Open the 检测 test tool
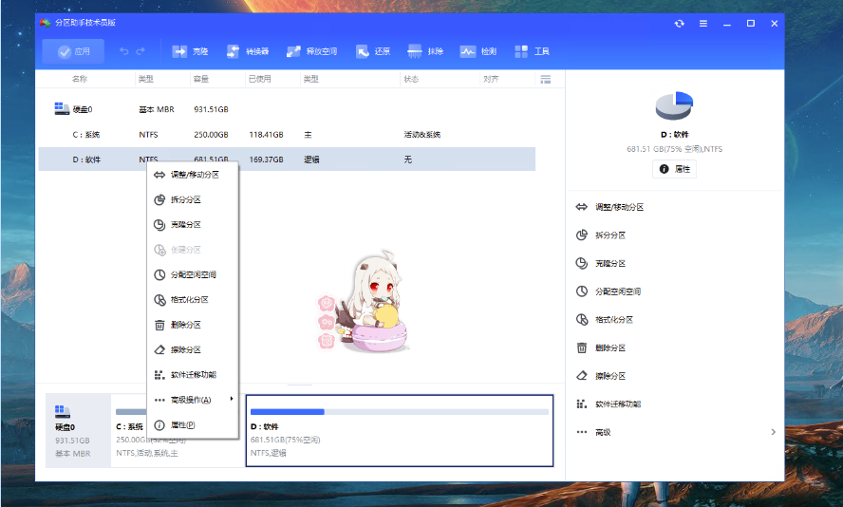This screenshot has width=843, height=507. [478, 51]
